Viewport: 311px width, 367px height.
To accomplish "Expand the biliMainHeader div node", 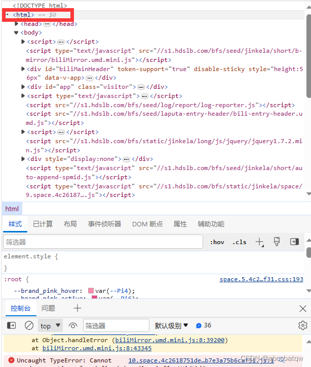I will 23,69.
